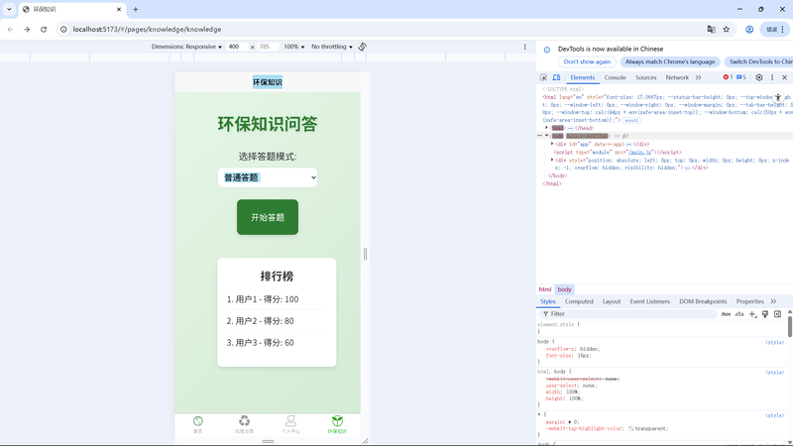The width and height of the screenshot is (793, 446).
Task: Click the new style rule plus icon
Action: coord(752,314)
